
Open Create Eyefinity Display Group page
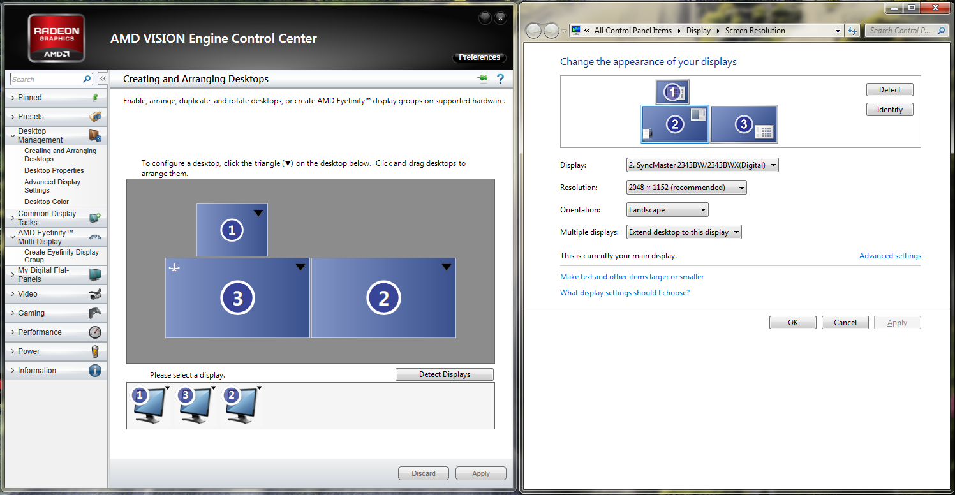click(x=61, y=256)
